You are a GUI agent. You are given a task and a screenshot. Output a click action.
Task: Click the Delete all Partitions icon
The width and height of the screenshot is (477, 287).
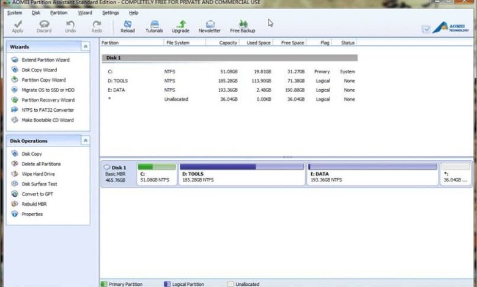15,164
